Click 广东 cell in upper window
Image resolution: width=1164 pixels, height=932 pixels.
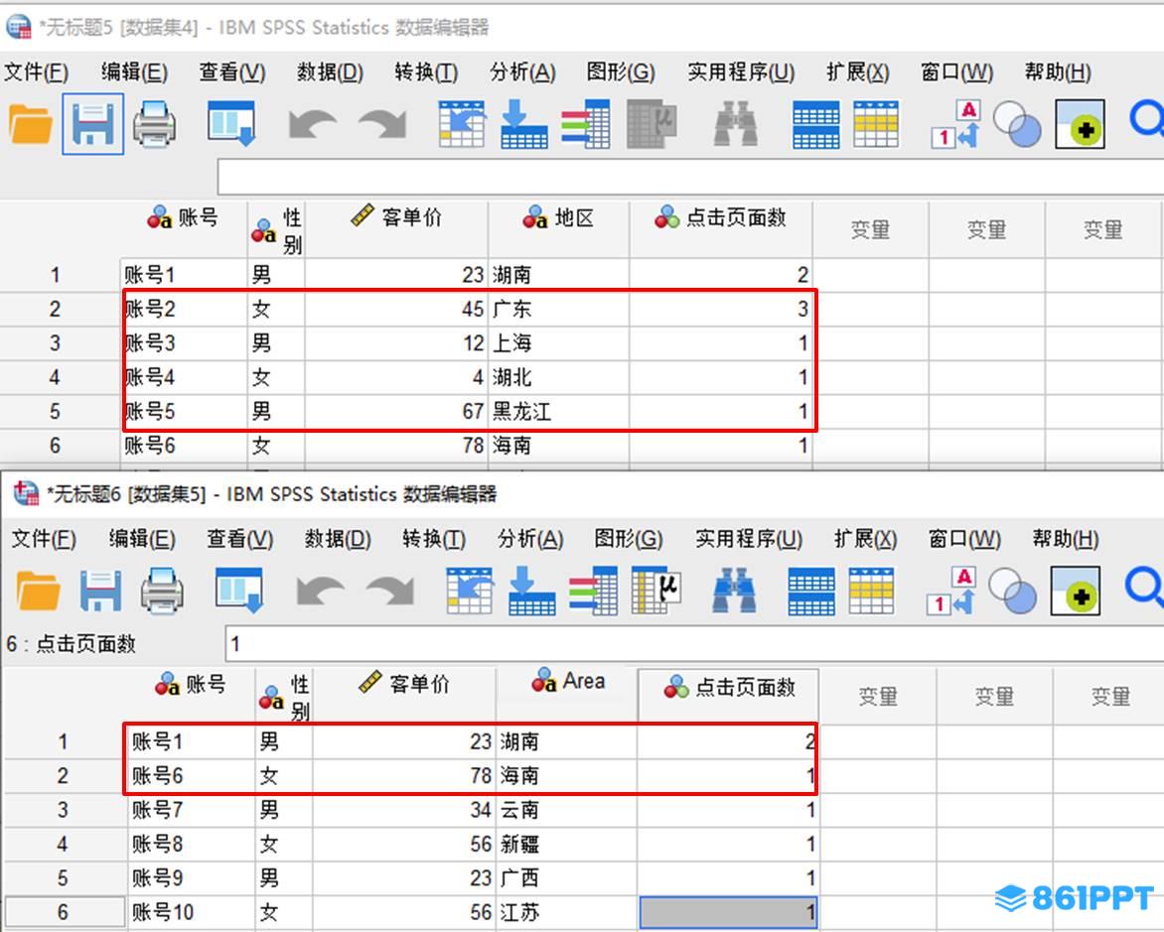click(x=558, y=309)
